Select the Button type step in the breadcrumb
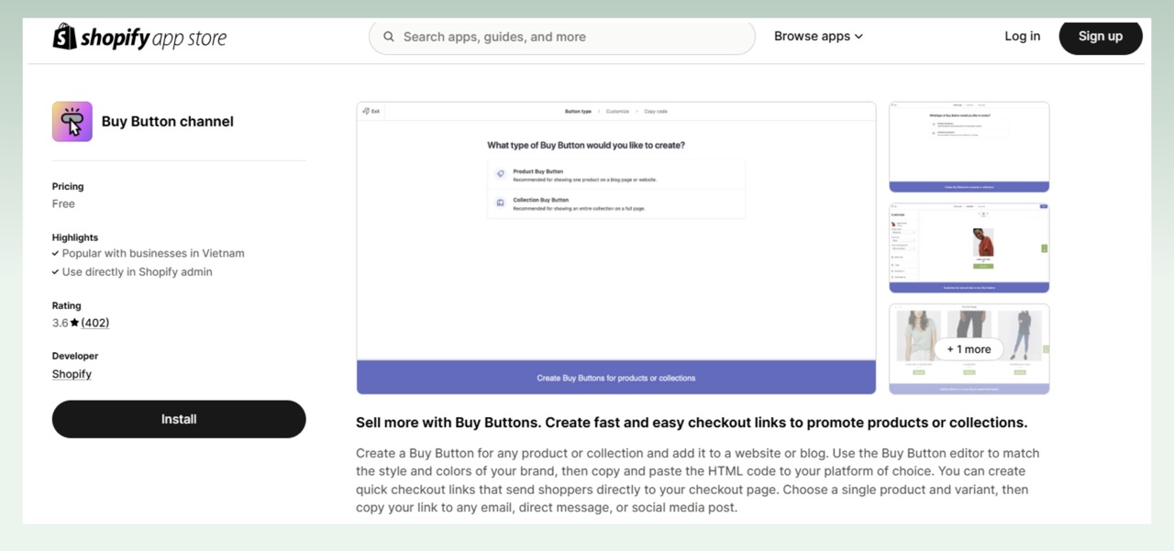The image size is (1174, 551). click(578, 111)
